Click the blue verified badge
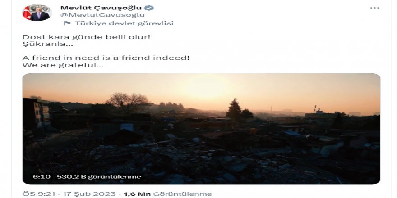This screenshot has width=397, height=198. [x=149, y=8]
